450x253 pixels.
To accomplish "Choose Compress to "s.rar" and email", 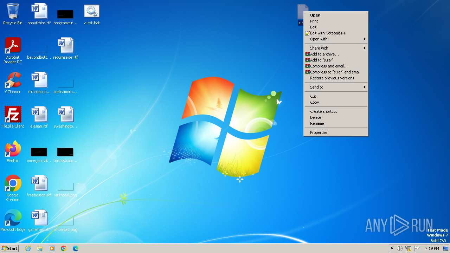I will (336, 72).
